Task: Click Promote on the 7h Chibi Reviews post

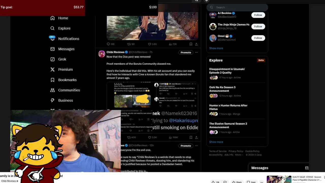Action: pyautogui.click(x=186, y=52)
